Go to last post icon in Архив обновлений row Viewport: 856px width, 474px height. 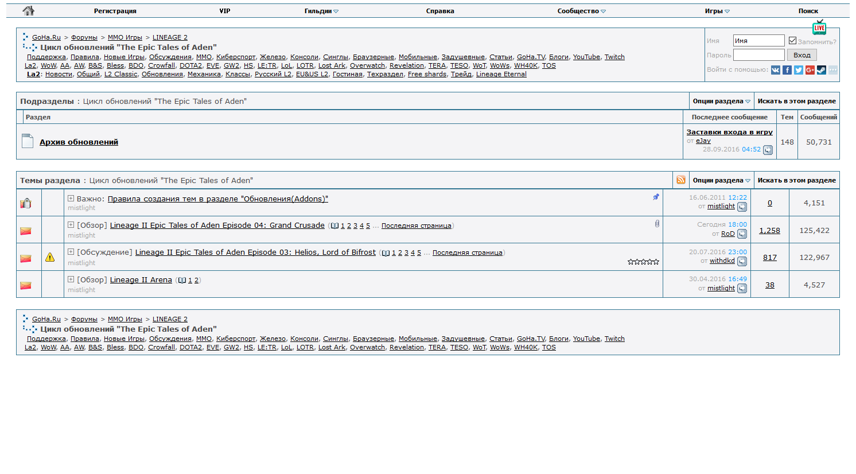click(x=768, y=150)
